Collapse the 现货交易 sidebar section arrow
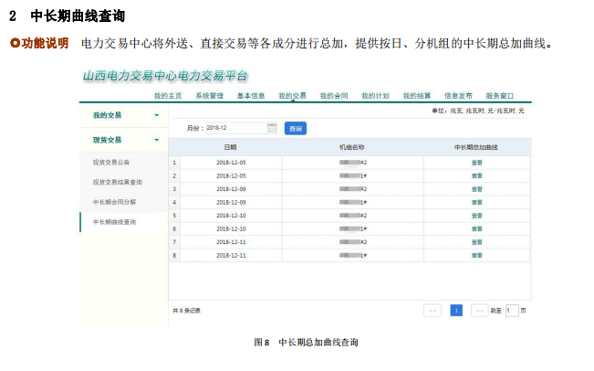Viewport: 594px width, 371px height. tap(156, 141)
